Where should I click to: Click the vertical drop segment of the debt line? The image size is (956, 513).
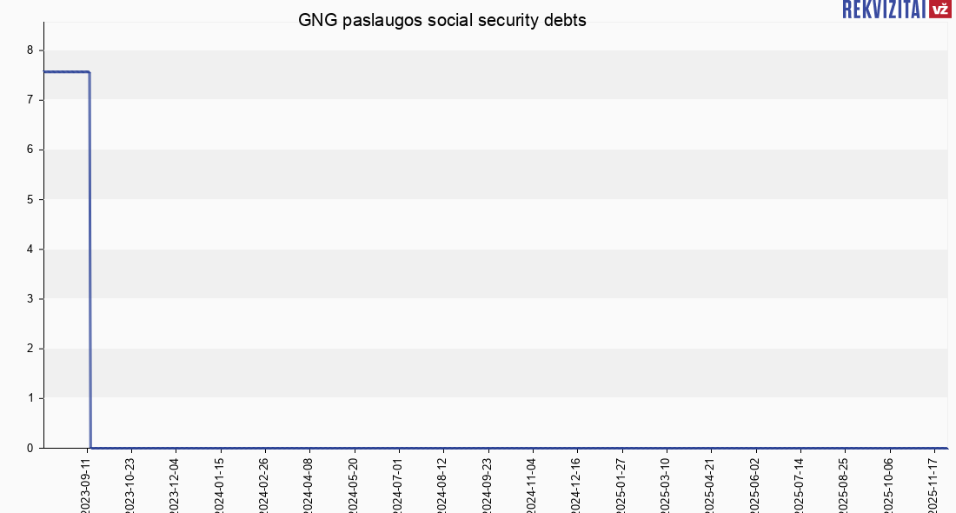(x=90, y=261)
